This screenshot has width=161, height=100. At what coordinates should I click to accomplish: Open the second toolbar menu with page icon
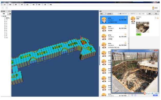tap(9, 5)
